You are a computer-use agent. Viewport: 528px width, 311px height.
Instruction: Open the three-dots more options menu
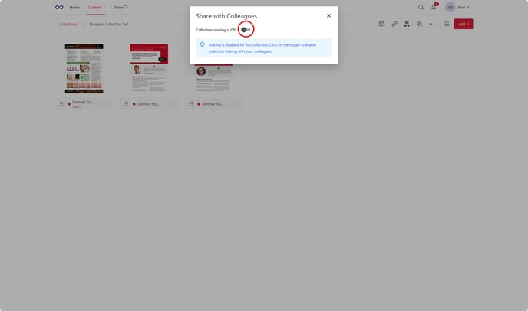[431, 25]
